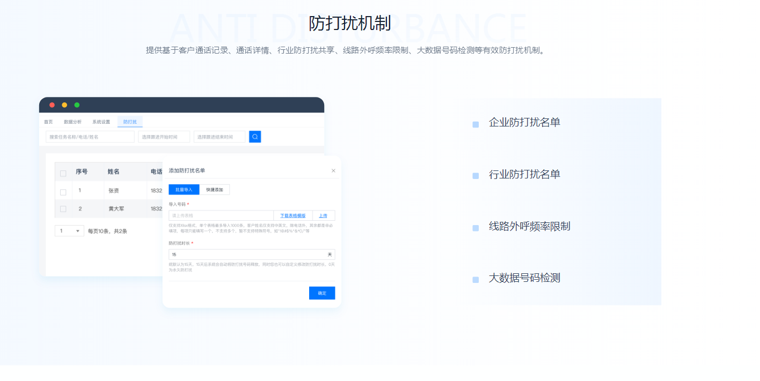Viewport: 760px width, 381px height.
Task: Open the 系统设置 tab
Action: [101, 122]
